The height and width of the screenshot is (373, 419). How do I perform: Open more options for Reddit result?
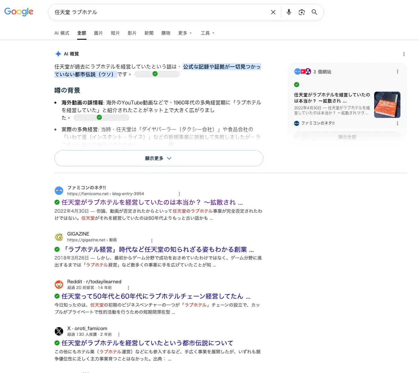tap(128, 288)
